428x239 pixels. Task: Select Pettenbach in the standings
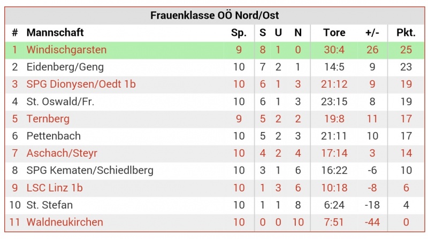click(53, 136)
